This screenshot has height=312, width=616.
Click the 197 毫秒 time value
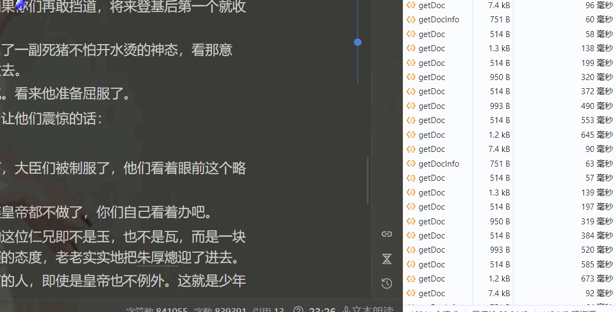pos(597,206)
